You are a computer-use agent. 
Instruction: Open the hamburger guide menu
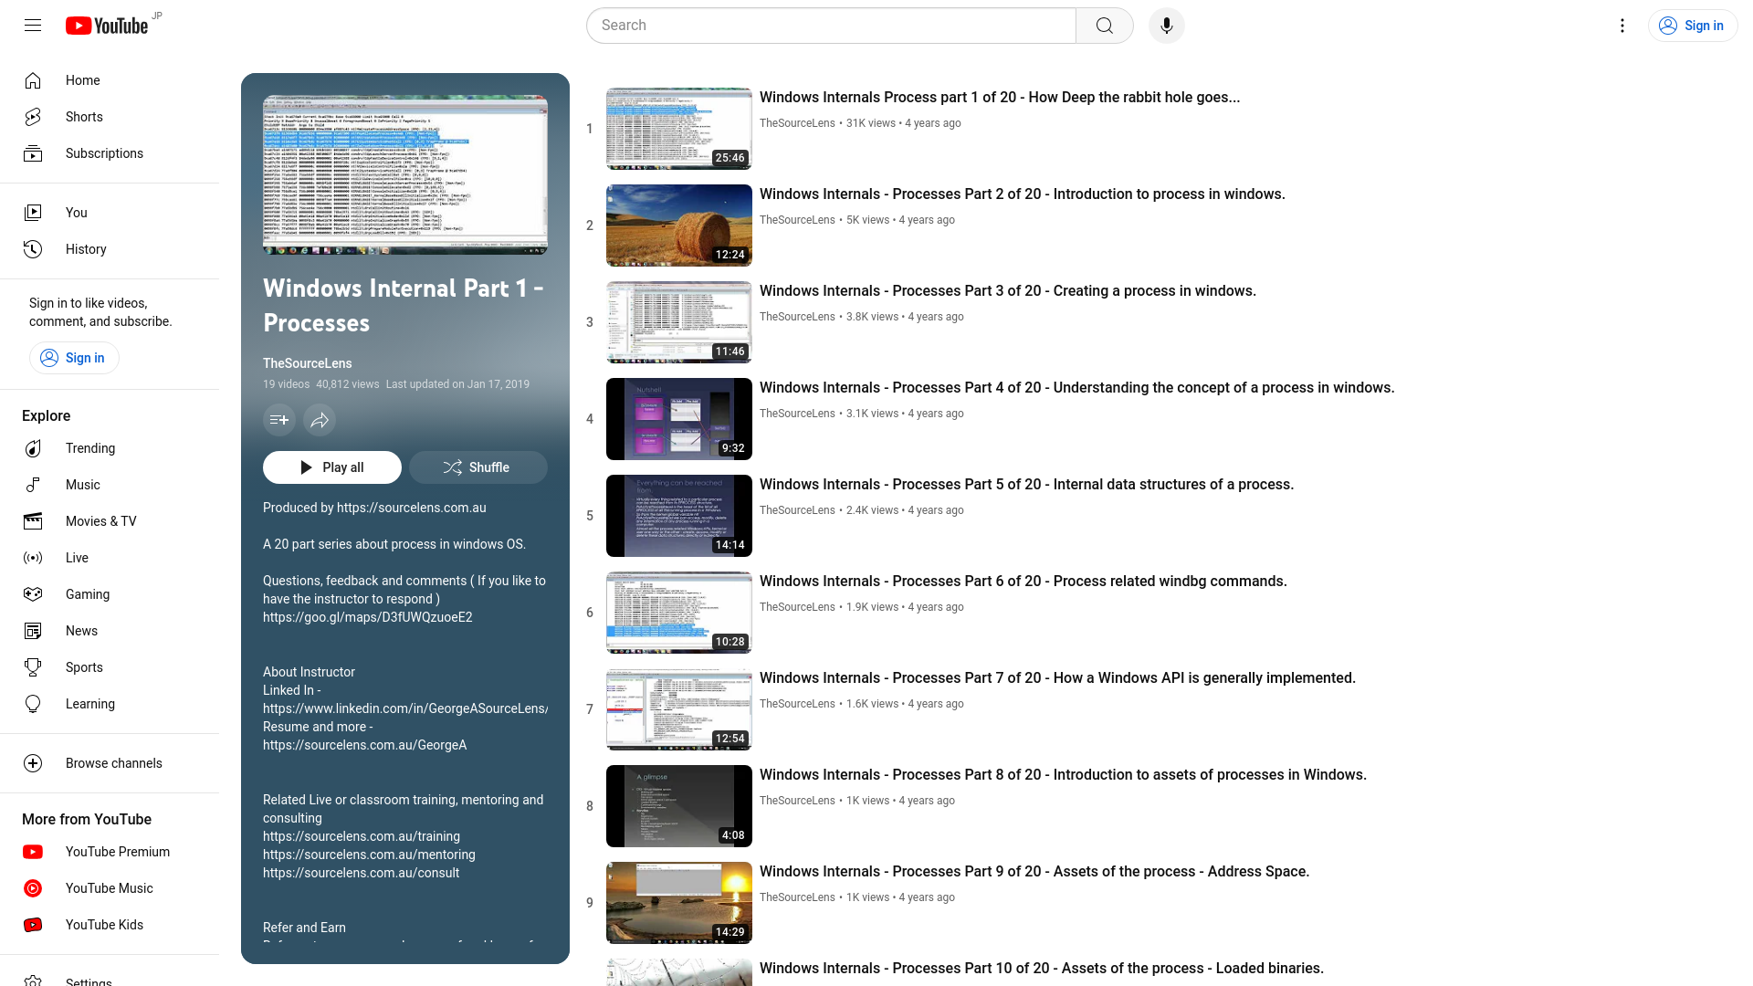[x=33, y=26]
